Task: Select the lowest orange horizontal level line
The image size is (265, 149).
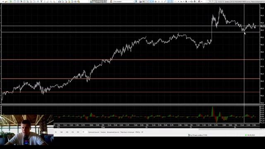Action: [x=130, y=92]
